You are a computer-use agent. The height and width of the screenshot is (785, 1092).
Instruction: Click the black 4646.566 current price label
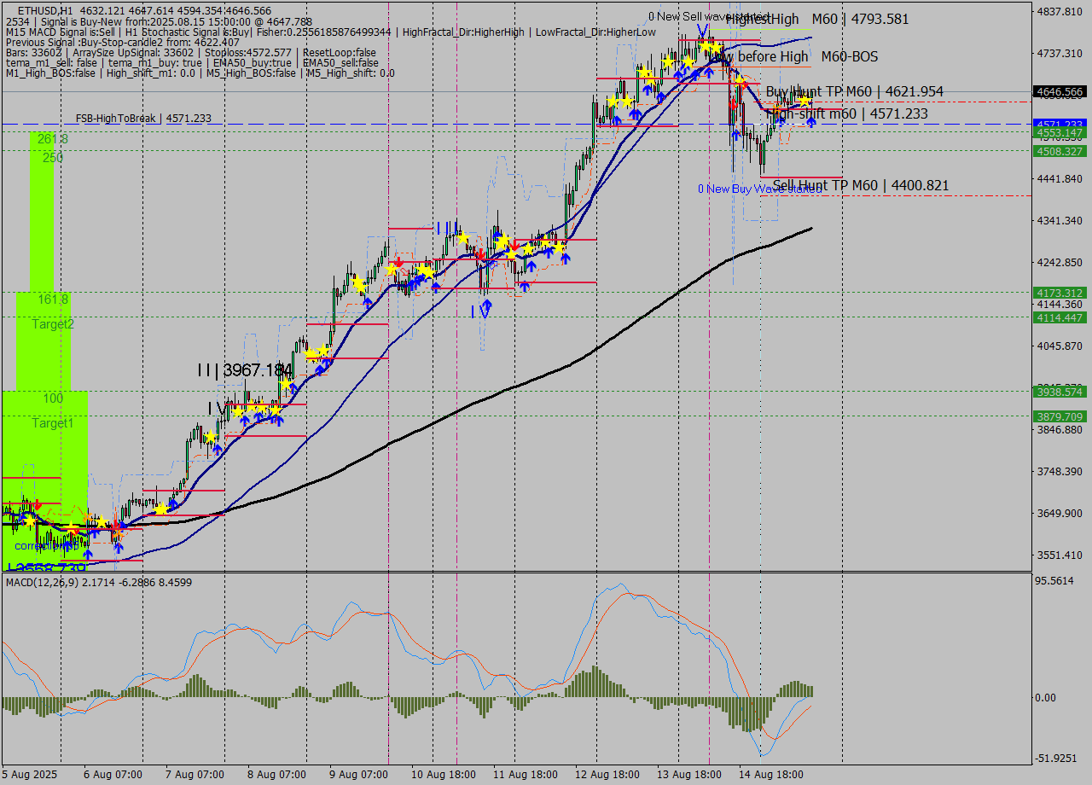(x=1061, y=91)
